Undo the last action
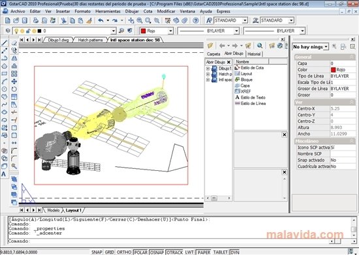The width and height of the screenshot is (359, 255). point(101,21)
